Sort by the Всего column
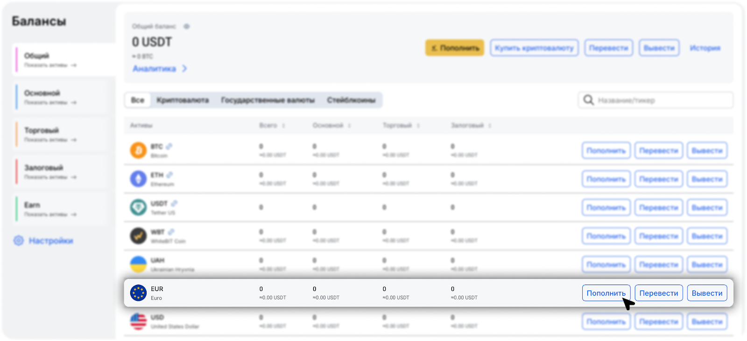This screenshot has width=747, height=341. (283, 126)
